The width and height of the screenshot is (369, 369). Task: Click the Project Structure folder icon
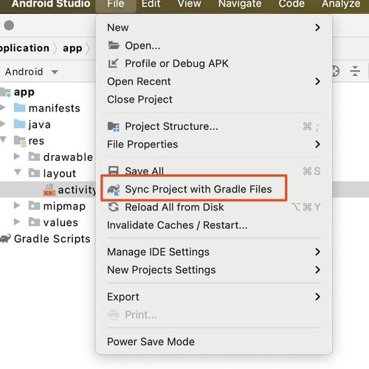pyautogui.click(x=114, y=127)
